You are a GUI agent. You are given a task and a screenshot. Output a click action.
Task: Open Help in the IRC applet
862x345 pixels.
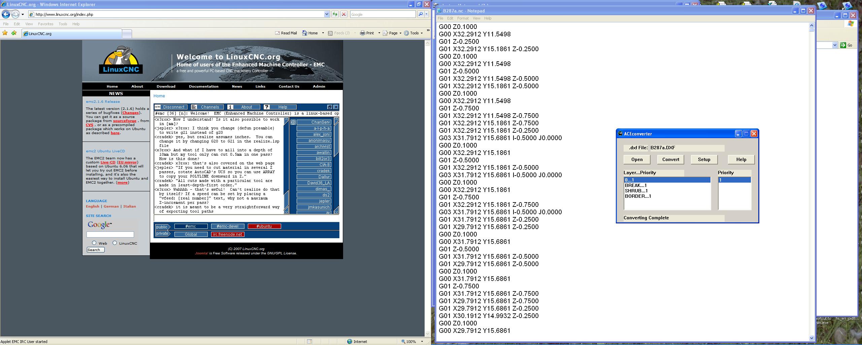click(280, 107)
